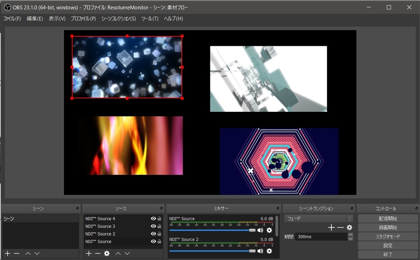The image size is (420, 260).
Task: Add a new source with plus icon
Action: (89, 253)
